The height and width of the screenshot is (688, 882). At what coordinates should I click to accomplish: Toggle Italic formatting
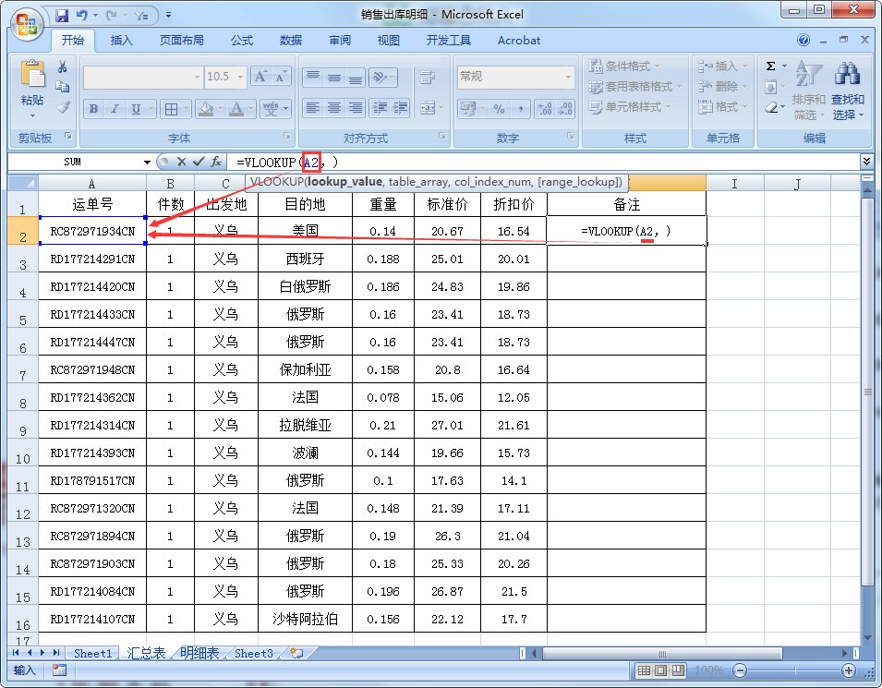pos(114,109)
